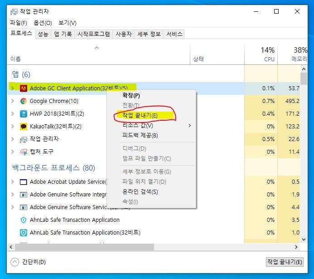
Task: Expand Adobe Genuine Software Integrity row
Action: (x=12, y=195)
